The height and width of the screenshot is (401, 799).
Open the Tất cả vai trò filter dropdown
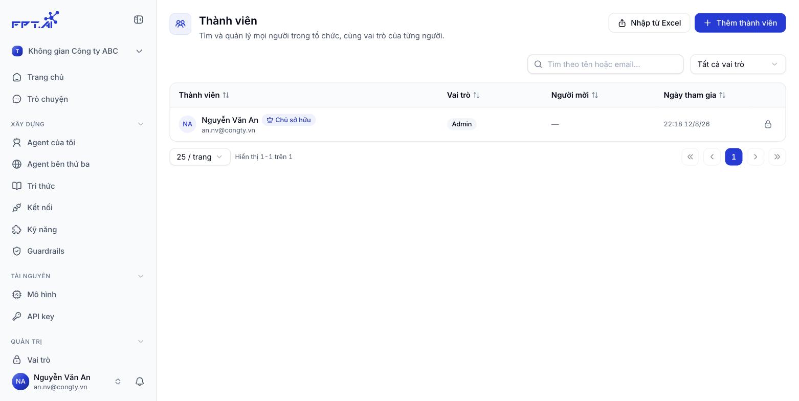[x=738, y=64]
